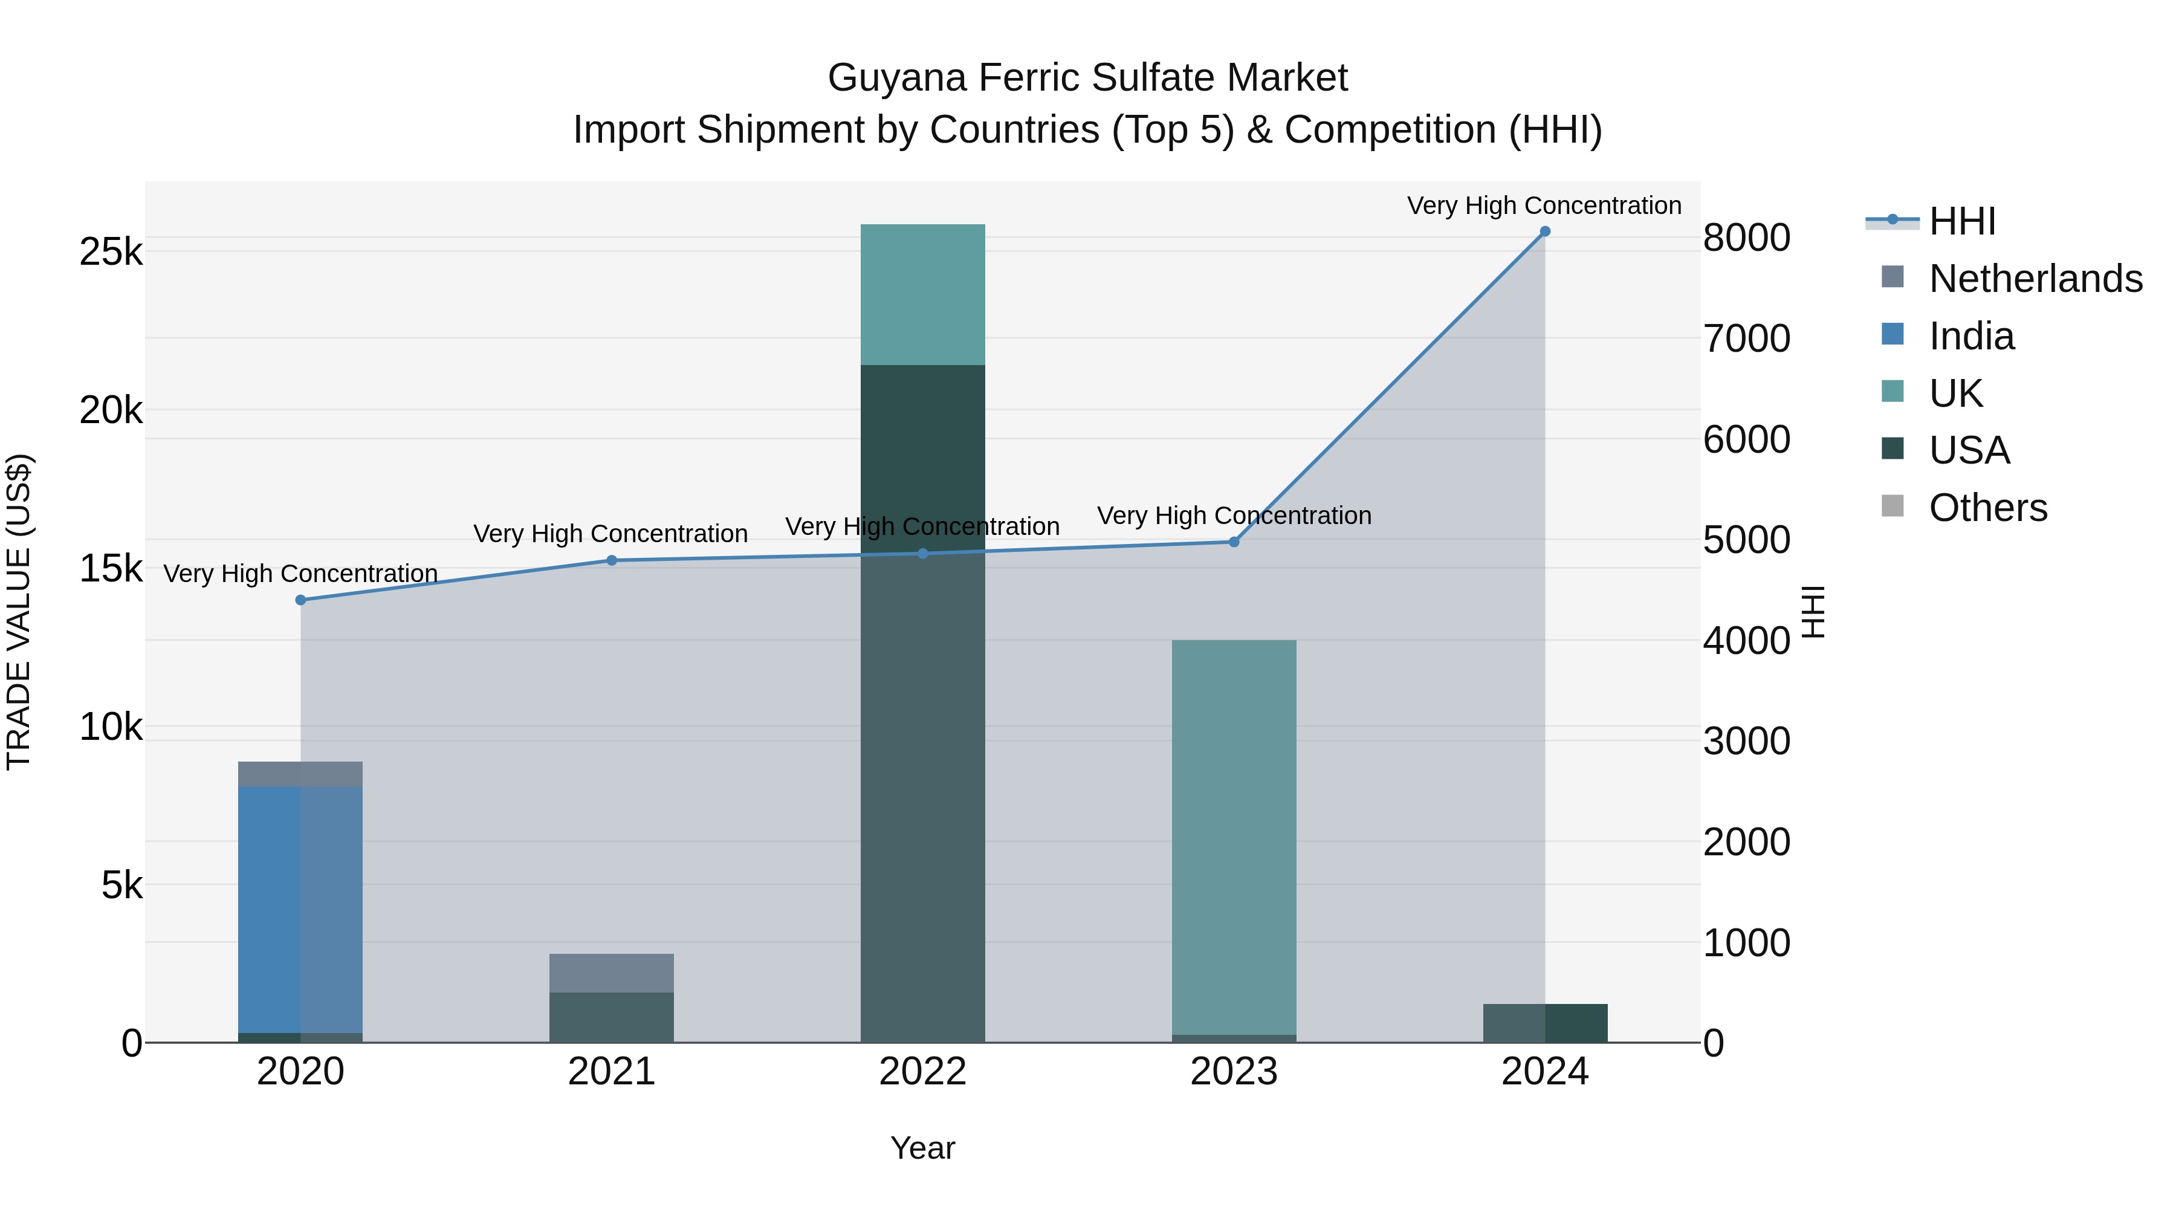Click the Netherlands bar segment for 2021
Viewport: 2176px width, 1224px height.
[612, 973]
